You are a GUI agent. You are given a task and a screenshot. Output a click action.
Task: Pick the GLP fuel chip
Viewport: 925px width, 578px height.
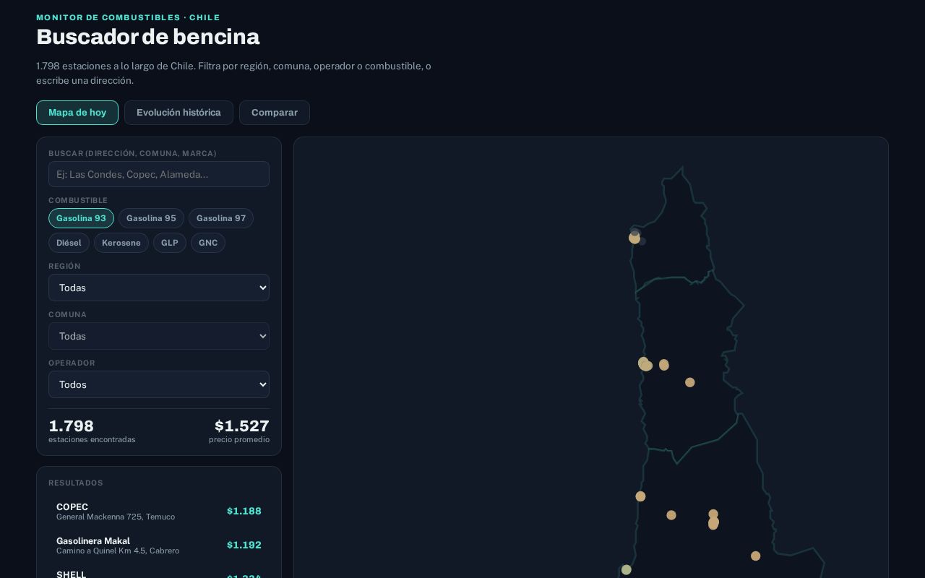click(x=170, y=243)
